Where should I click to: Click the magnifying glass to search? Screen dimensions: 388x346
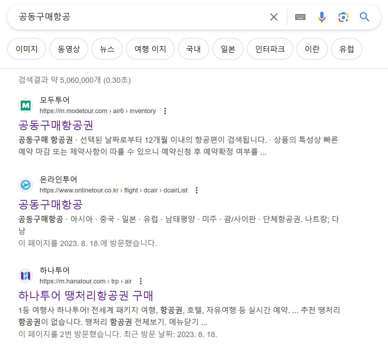pos(365,17)
